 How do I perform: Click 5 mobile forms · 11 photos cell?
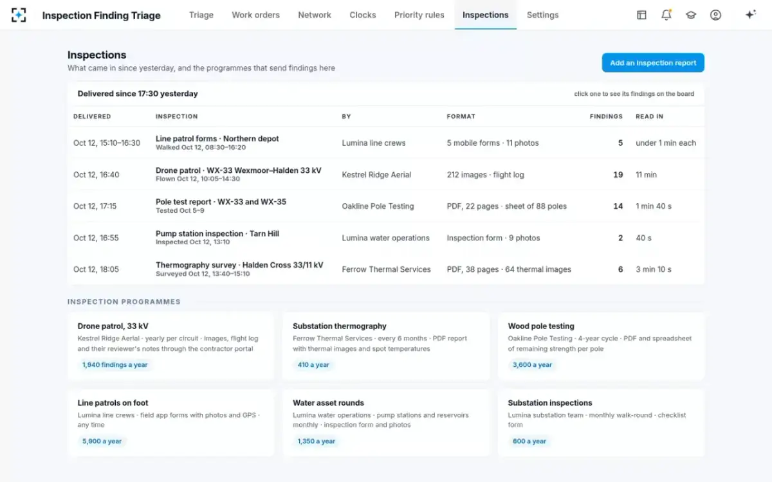(x=493, y=143)
